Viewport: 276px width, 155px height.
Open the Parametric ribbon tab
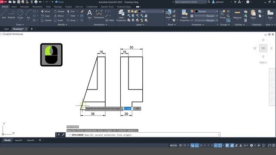coord(38,7)
